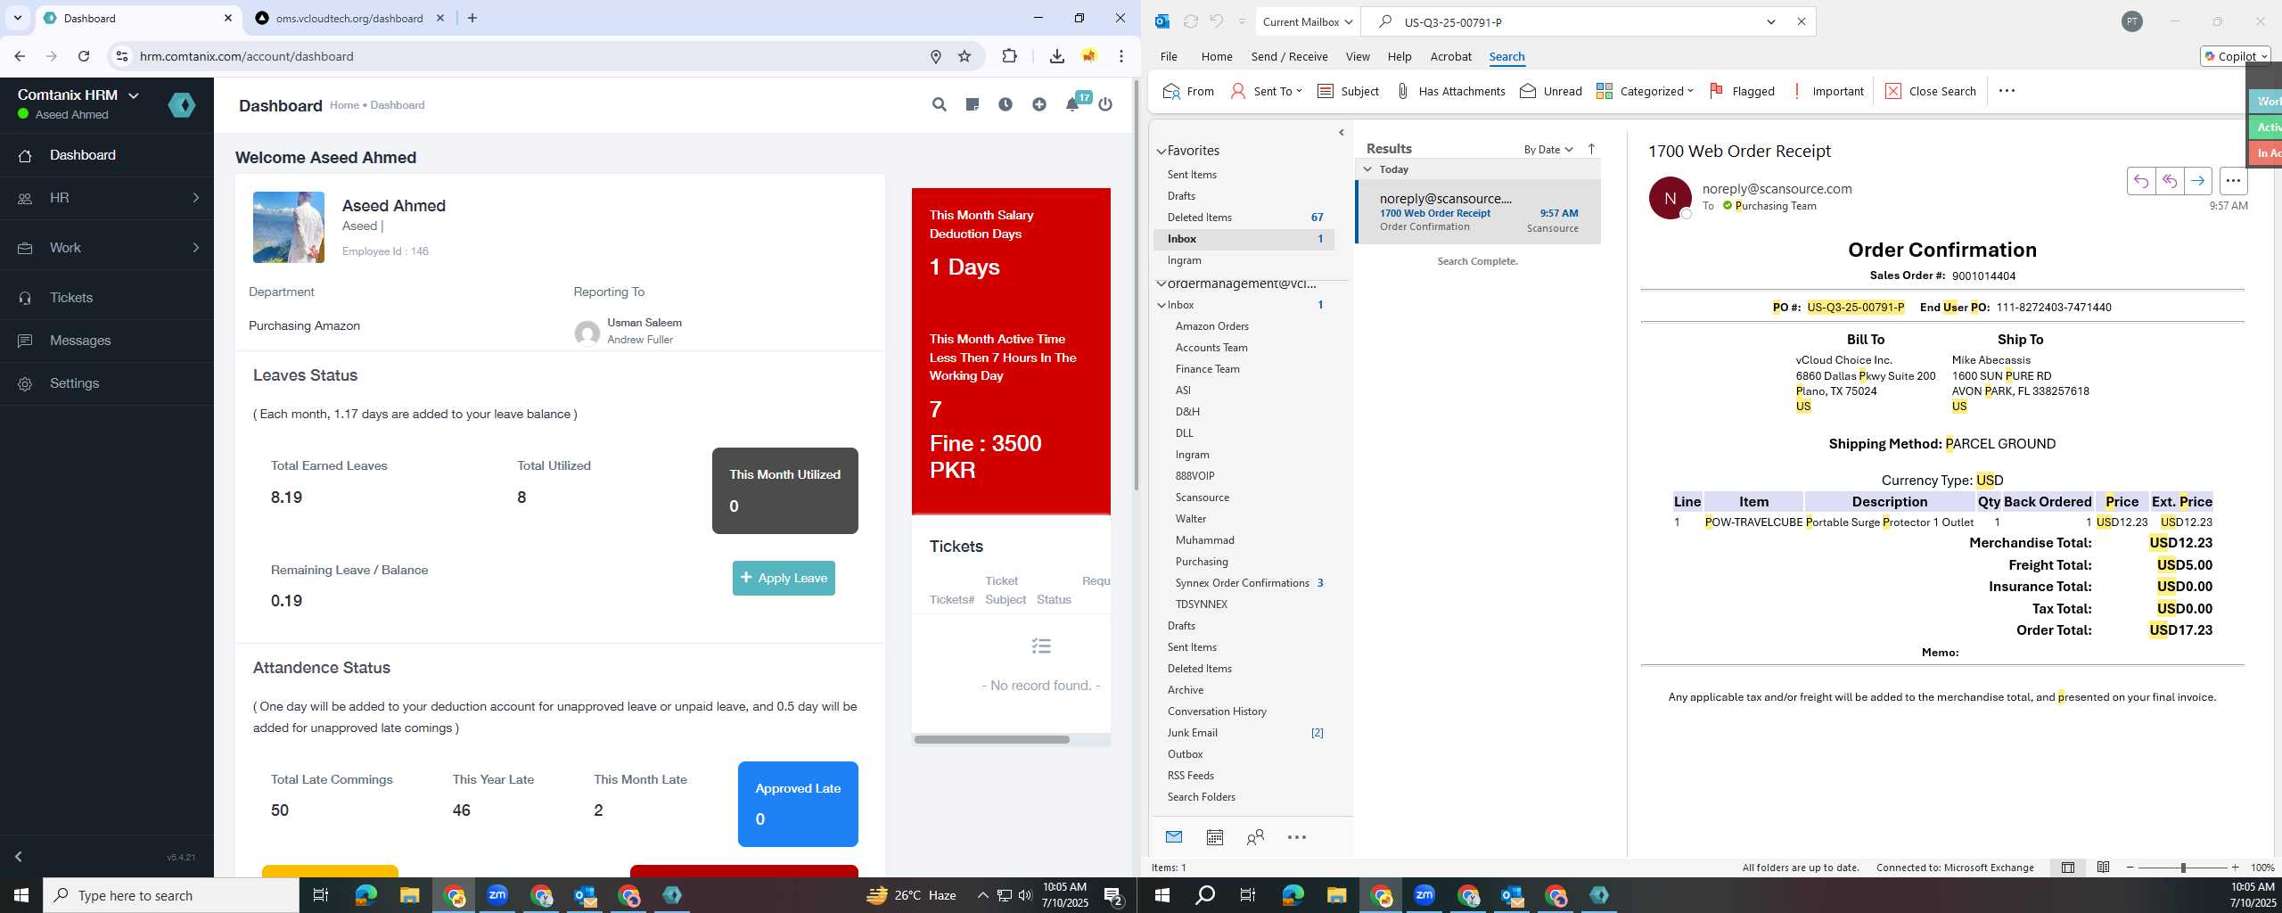Click the HRM page vertical scrollbar

click(x=1136, y=285)
